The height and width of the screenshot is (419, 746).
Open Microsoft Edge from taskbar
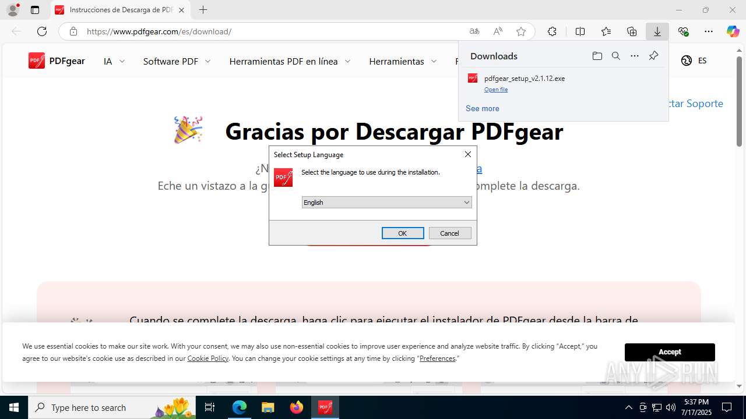240,407
